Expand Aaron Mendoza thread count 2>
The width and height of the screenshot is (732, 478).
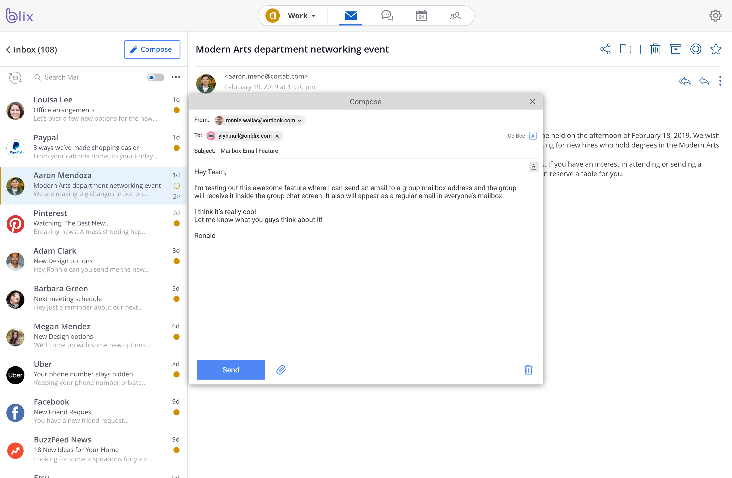[177, 197]
